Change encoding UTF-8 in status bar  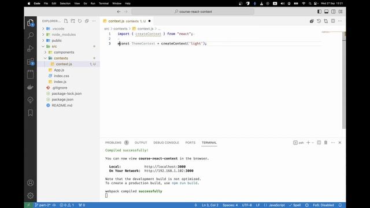247,205
